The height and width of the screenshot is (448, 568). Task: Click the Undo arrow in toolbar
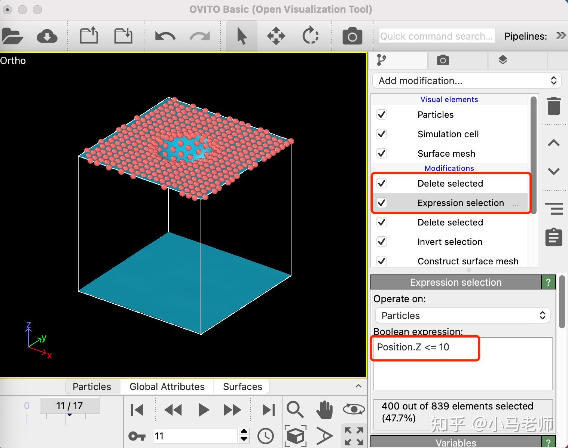click(165, 36)
